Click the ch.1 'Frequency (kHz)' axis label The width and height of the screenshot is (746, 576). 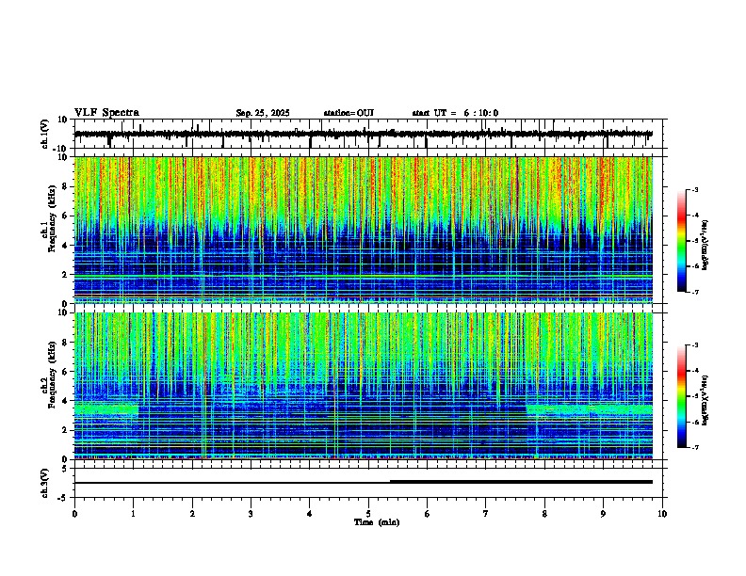[x=52, y=218]
